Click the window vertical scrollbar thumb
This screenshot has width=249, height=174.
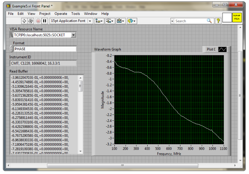point(240,96)
